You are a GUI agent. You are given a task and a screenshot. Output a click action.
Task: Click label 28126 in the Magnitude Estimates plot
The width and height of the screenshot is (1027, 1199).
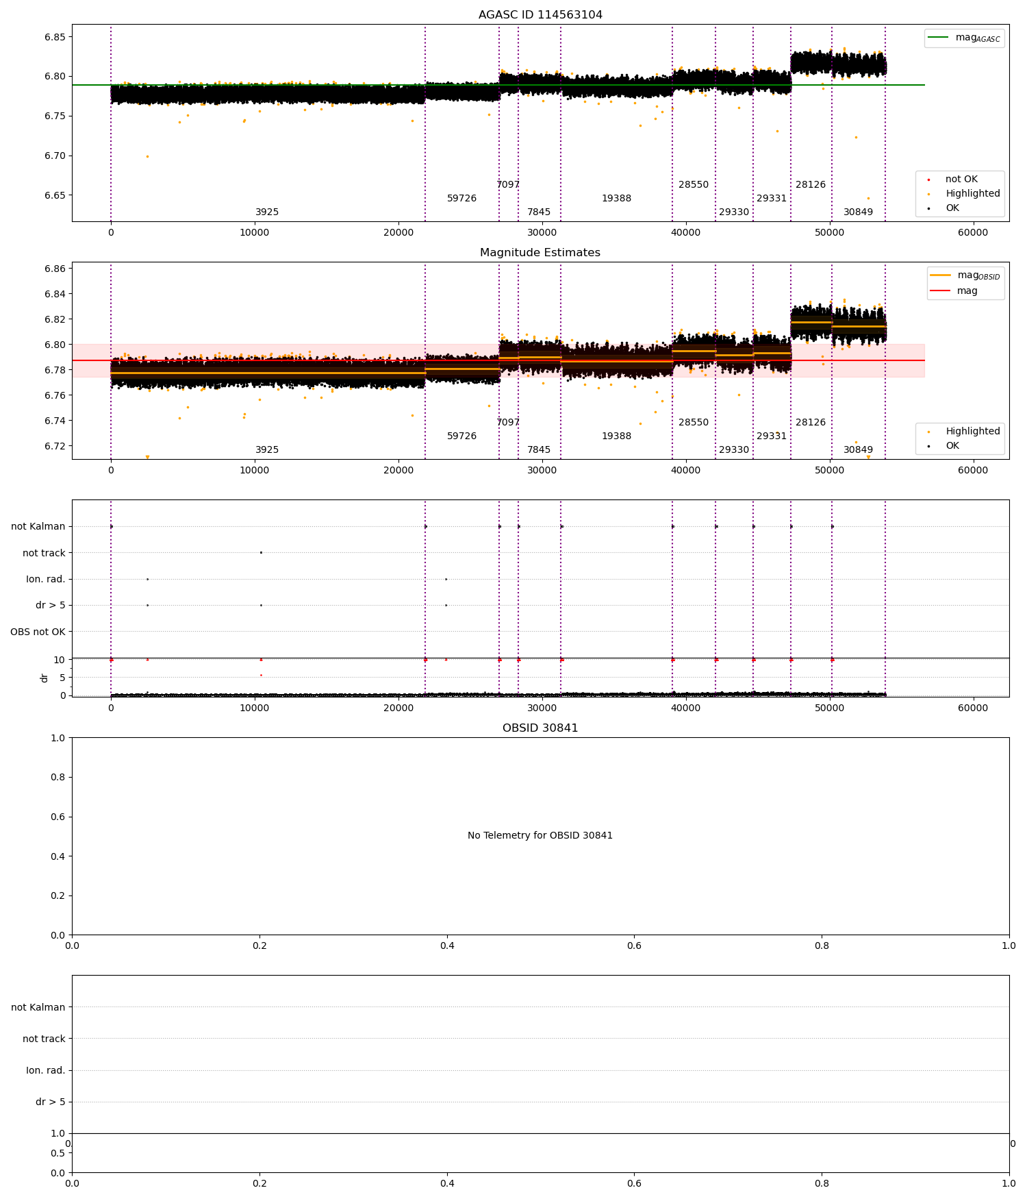(x=811, y=423)
